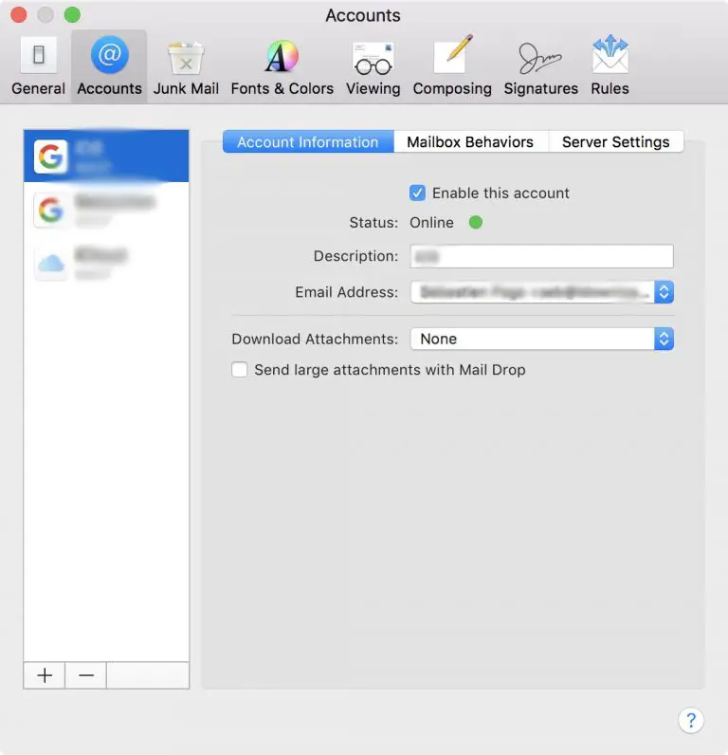Click the green Online status indicator
Screen dimensions: 728x755
[476, 223]
